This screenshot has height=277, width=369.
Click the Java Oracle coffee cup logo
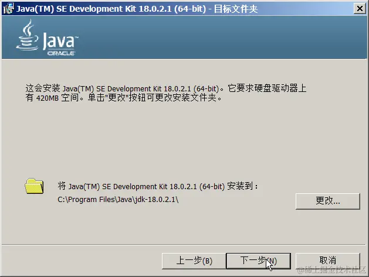(x=47, y=38)
